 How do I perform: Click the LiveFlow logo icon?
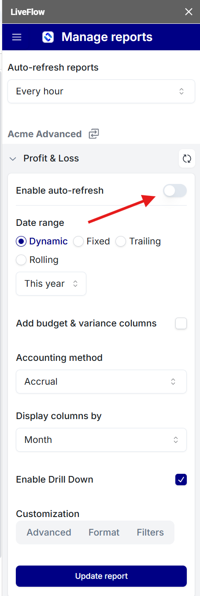(48, 37)
